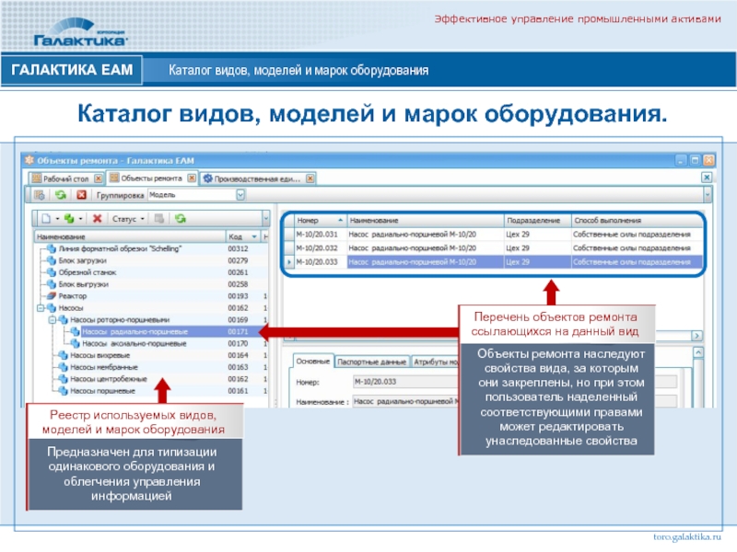Click the first settings icon in top toolbar

point(40,195)
